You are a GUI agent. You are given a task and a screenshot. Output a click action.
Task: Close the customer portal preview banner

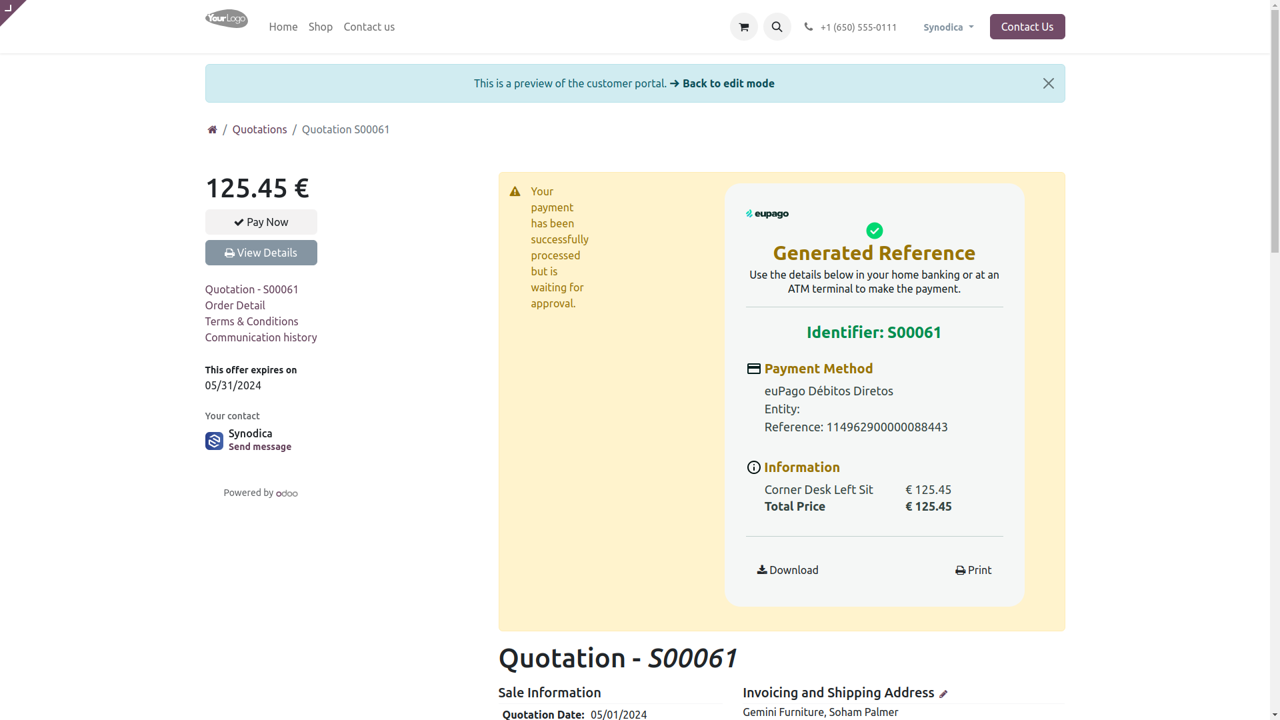[x=1049, y=83]
